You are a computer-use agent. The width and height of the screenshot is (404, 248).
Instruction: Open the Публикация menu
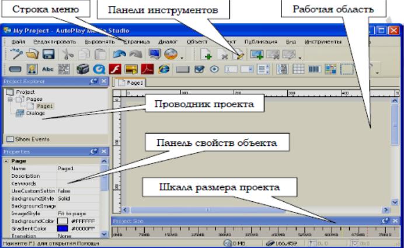pos(261,41)
